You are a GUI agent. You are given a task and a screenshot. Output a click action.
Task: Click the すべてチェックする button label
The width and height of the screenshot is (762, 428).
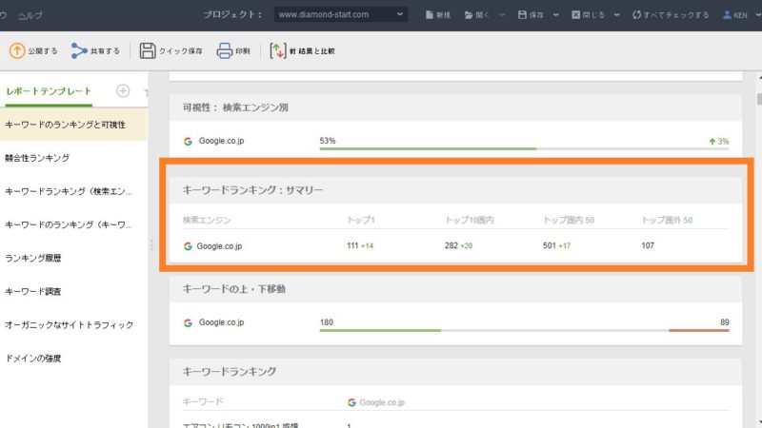click(x=676, y=15)
